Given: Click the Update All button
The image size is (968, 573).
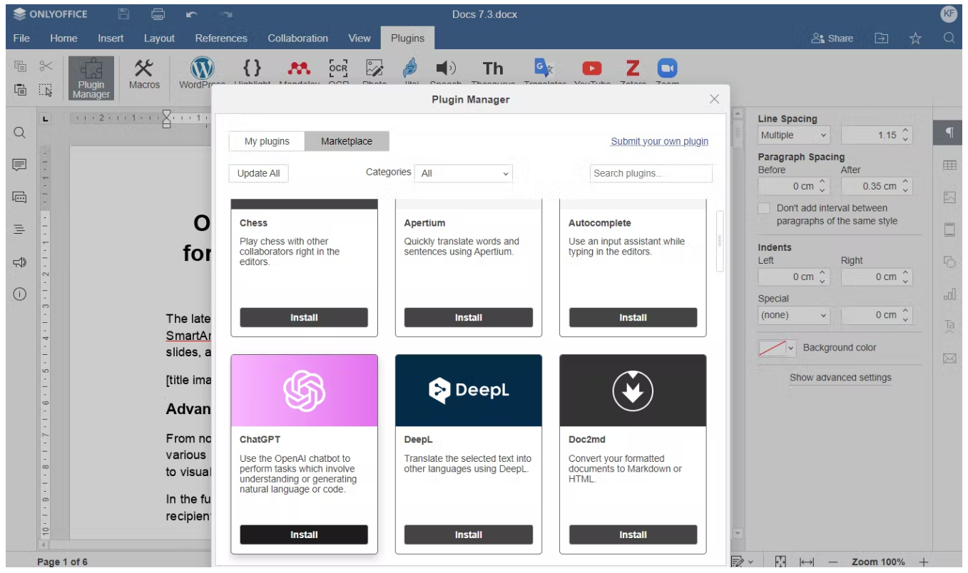Looking at the screenshot, I should point(259,173).
